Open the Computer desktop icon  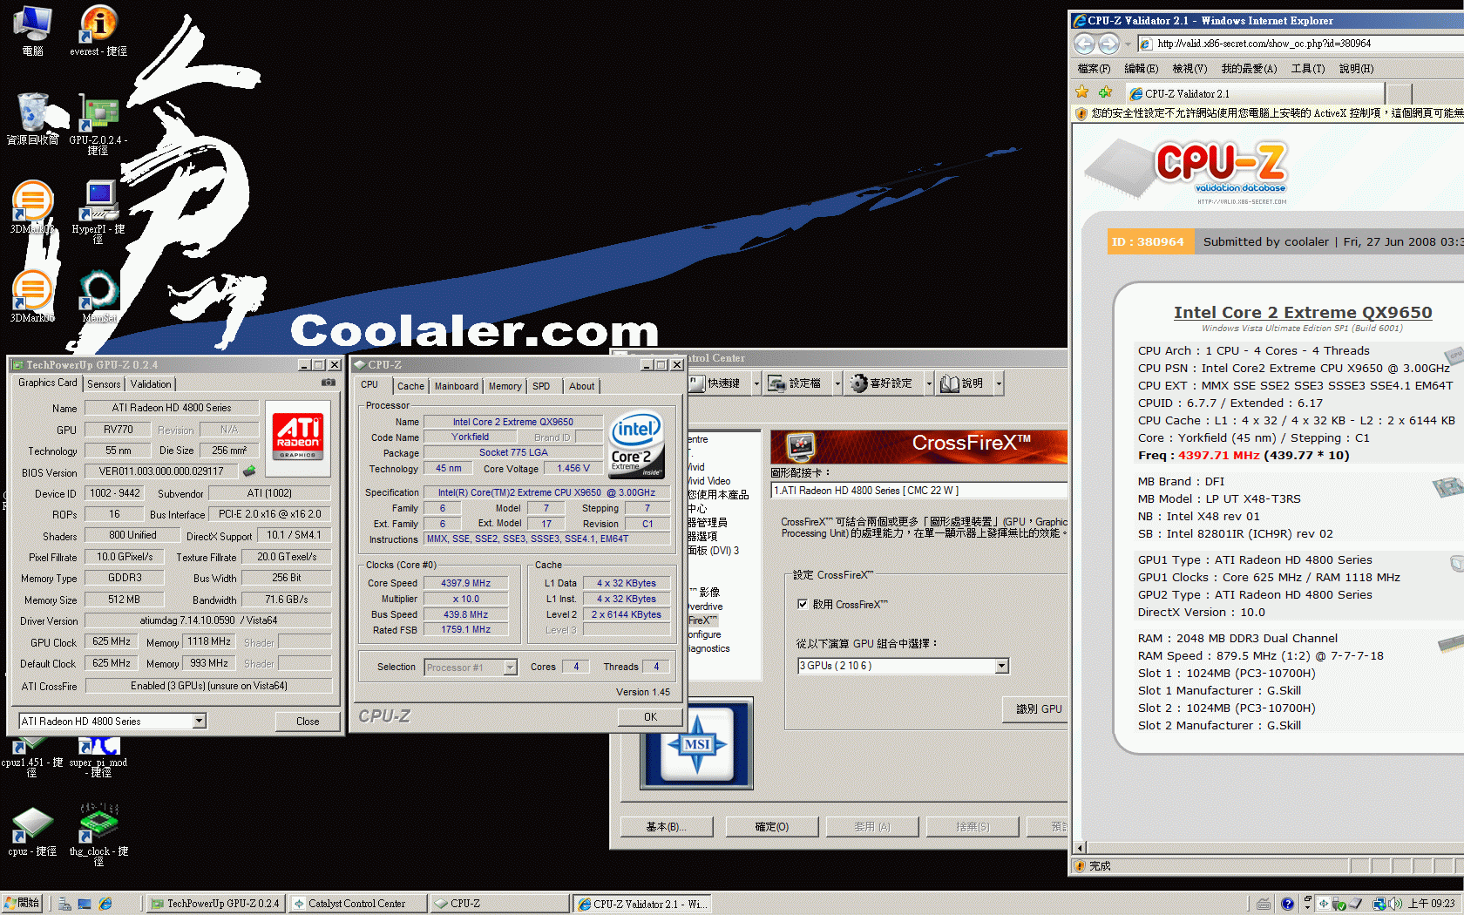(33, 29)
